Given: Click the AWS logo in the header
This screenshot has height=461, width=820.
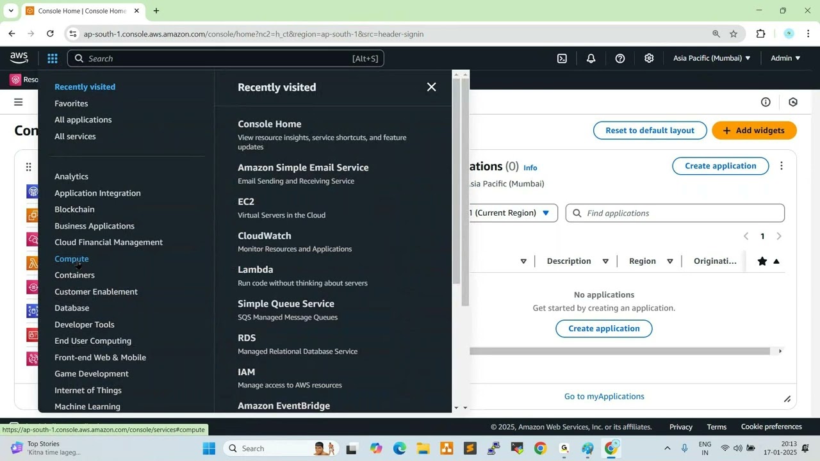Looking at the screenshot, I should click(x=19, y=58).
